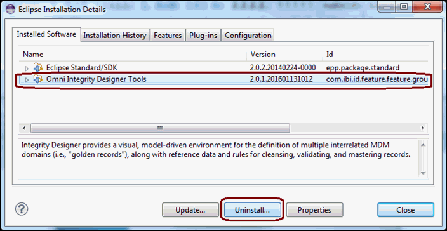447x231 pixels.
Task: Click the right arrow of the horizontal scrollbar
Action: click(423, 128)
